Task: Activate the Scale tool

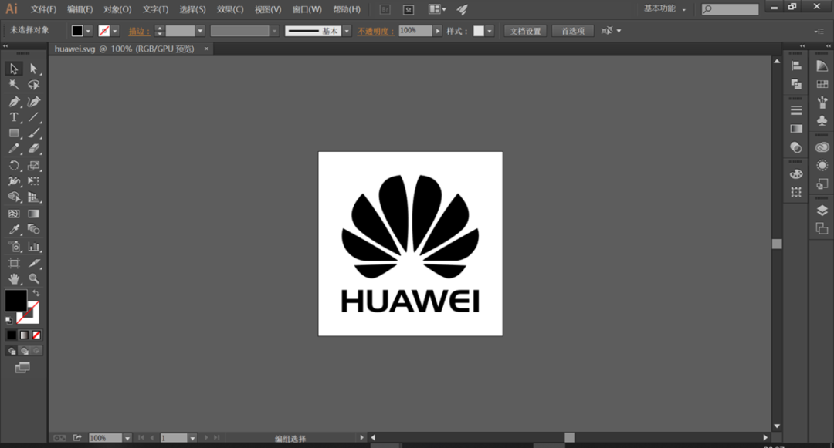Action: coord(33,166)
